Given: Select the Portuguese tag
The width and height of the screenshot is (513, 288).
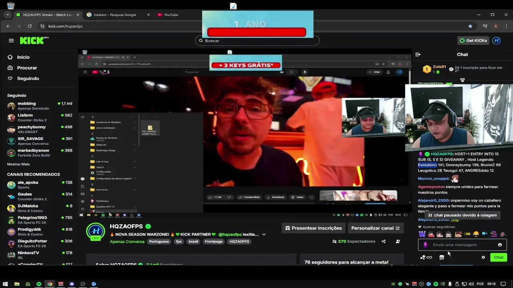Looking at the screenshot, I should coord(159,242).
